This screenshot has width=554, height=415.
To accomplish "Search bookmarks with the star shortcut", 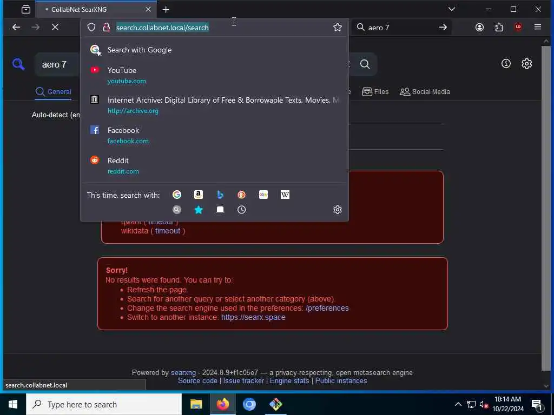I will click(x=199, y=210).
